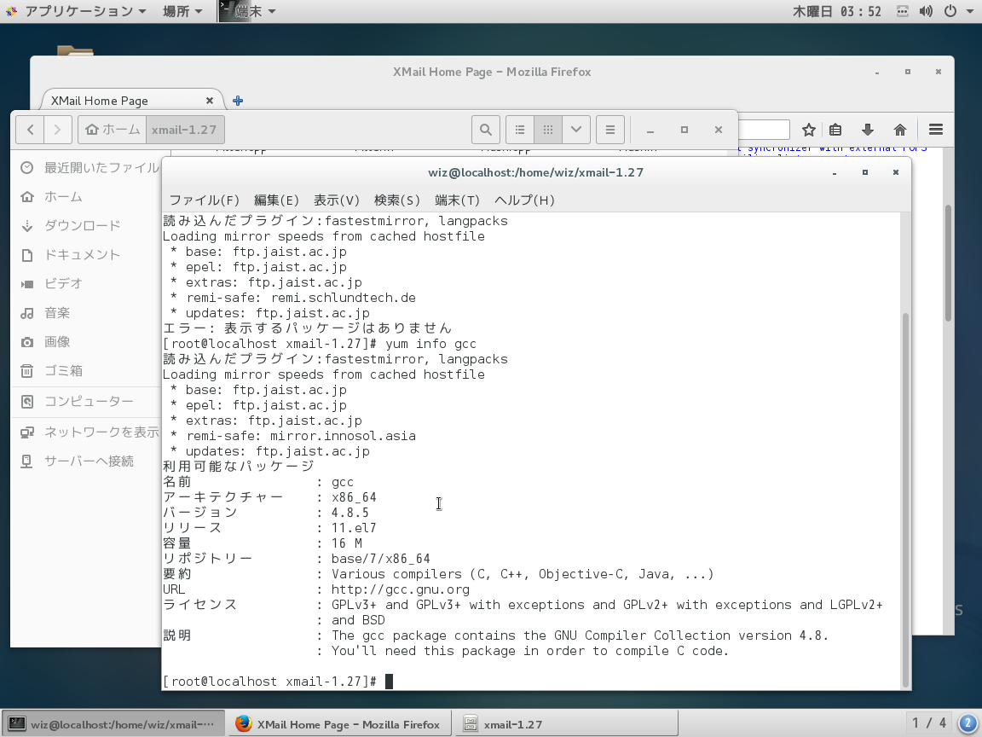Go to Firefox home page icon

[900, 130]
